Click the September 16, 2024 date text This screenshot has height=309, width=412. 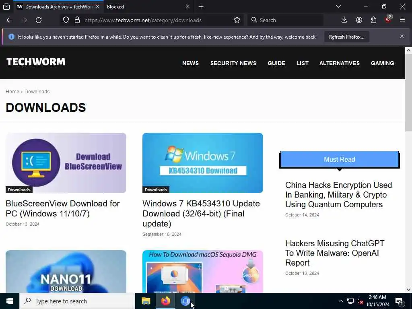pos(162,234)
